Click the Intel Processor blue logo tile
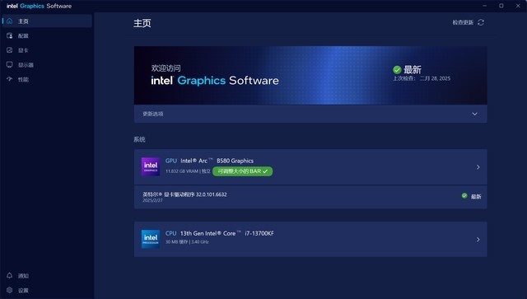 [151, 239]
